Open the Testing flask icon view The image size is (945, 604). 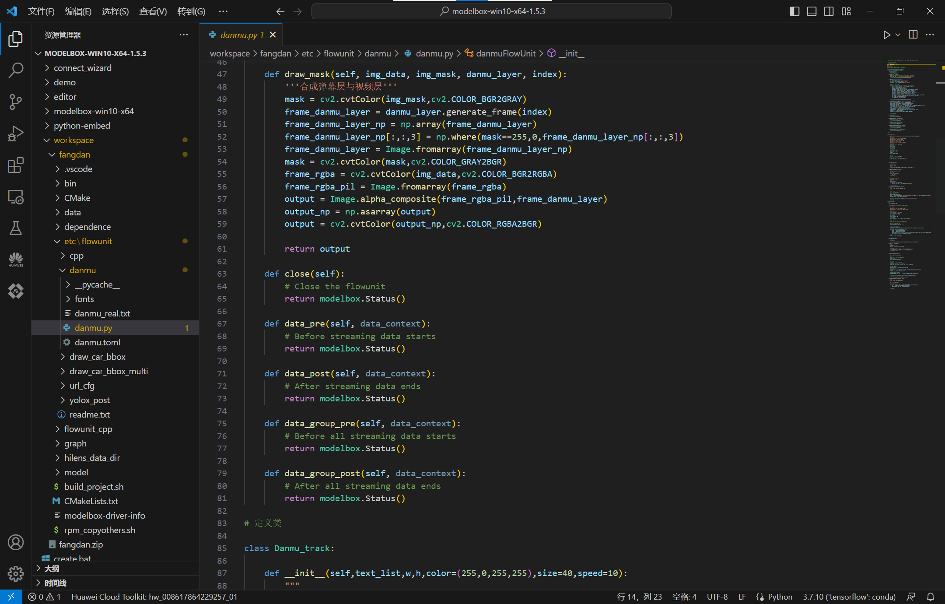click(x=16, y=228)
